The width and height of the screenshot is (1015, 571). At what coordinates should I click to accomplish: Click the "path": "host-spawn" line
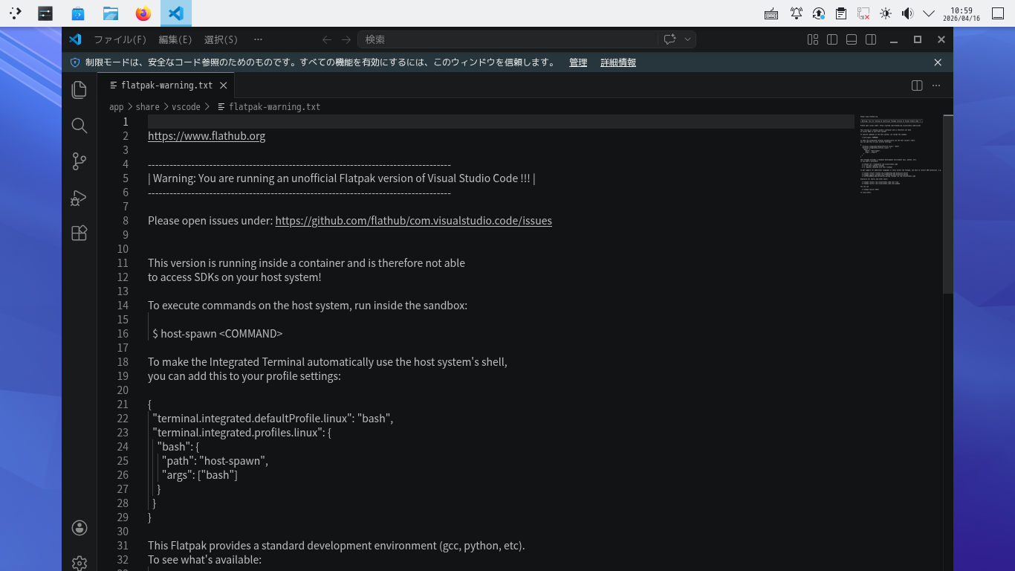pos(215,461)
